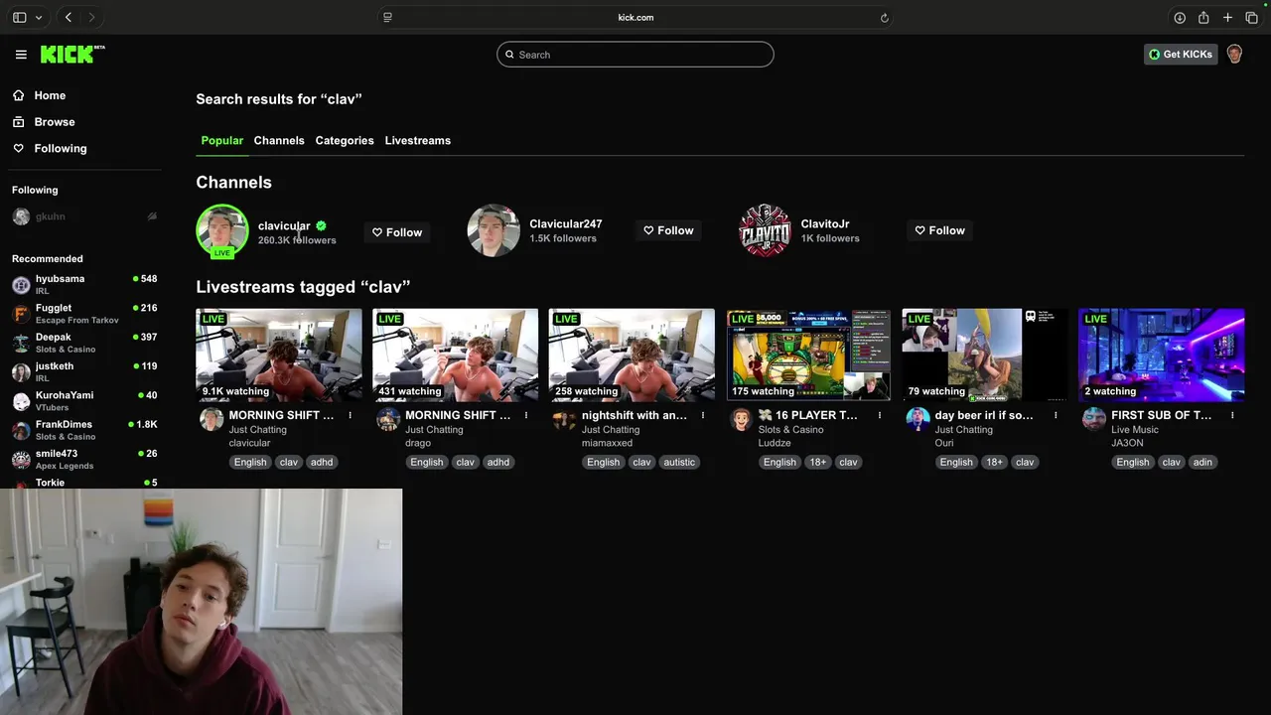This screenshot has width=1271, height=715.
Task: Open the miamaxxed streamer avatar
Action: tap(565, 419)
